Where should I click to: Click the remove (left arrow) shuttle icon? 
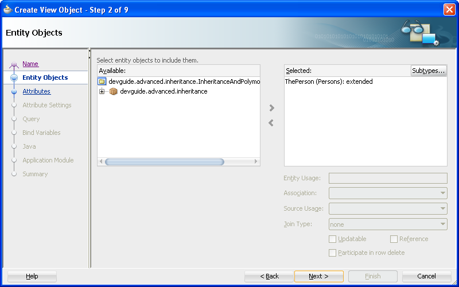(x=271, y=123)
